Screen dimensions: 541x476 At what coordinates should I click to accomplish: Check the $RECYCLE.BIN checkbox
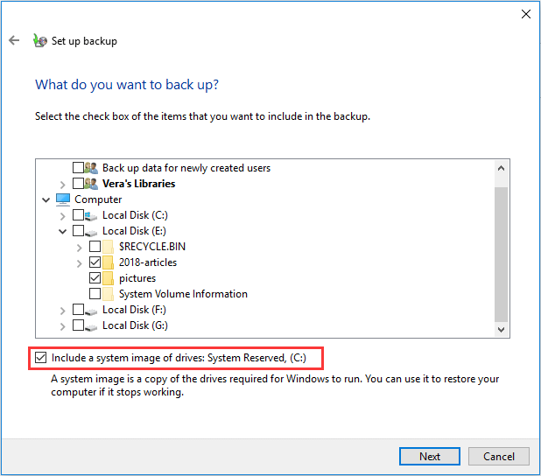pos(95,246)
